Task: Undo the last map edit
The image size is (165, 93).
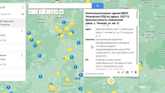Action: (31, 12)
